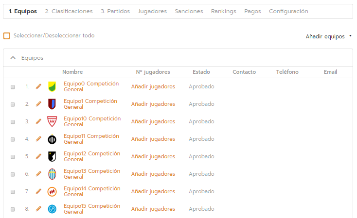Click the Nombre column header
This screenshot has width=357, height=218.
coord(72,72)
